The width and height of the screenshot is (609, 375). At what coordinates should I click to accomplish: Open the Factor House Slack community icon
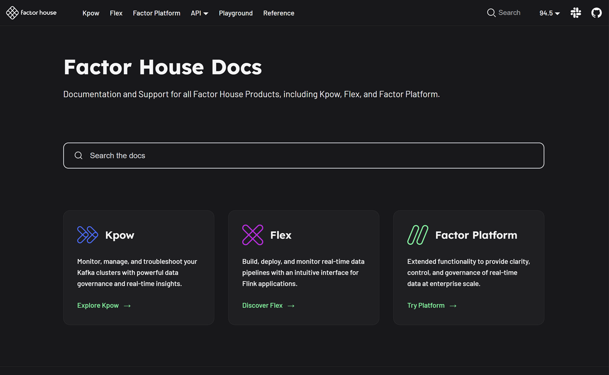(575, 13)
